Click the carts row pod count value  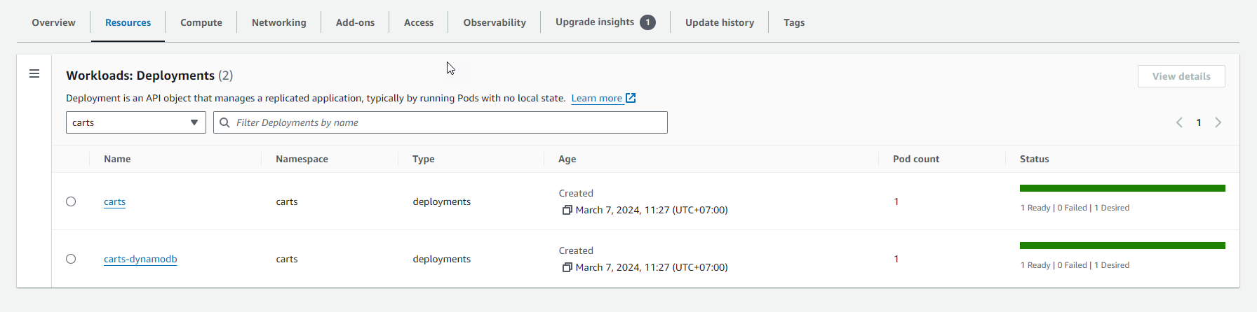[x=896, y=201]
